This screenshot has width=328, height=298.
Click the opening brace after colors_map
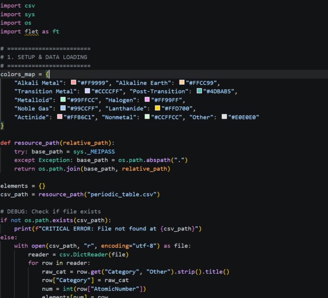click(x=47, y=74)
